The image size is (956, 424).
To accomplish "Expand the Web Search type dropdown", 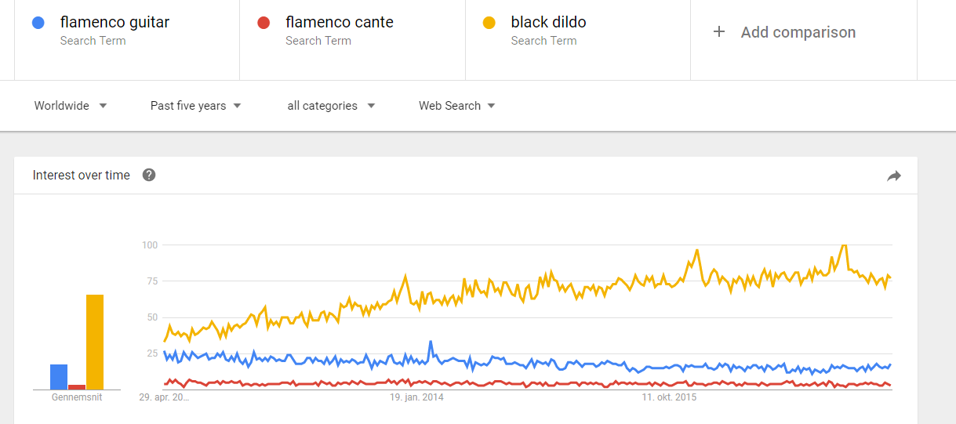I will (x=456, y=106).
